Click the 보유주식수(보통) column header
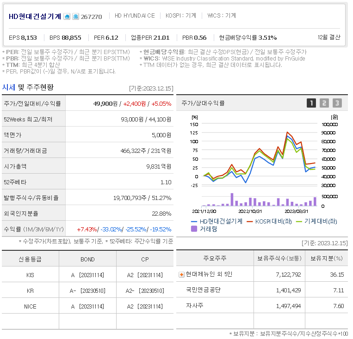Viewport: 353px width, 339px height. click(x=279, y=258)
